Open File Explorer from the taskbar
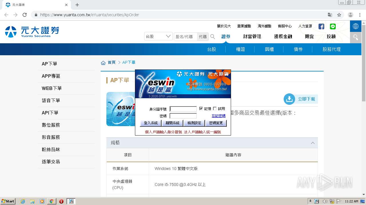This screenshot has height=205, width=366. [32, 201]
